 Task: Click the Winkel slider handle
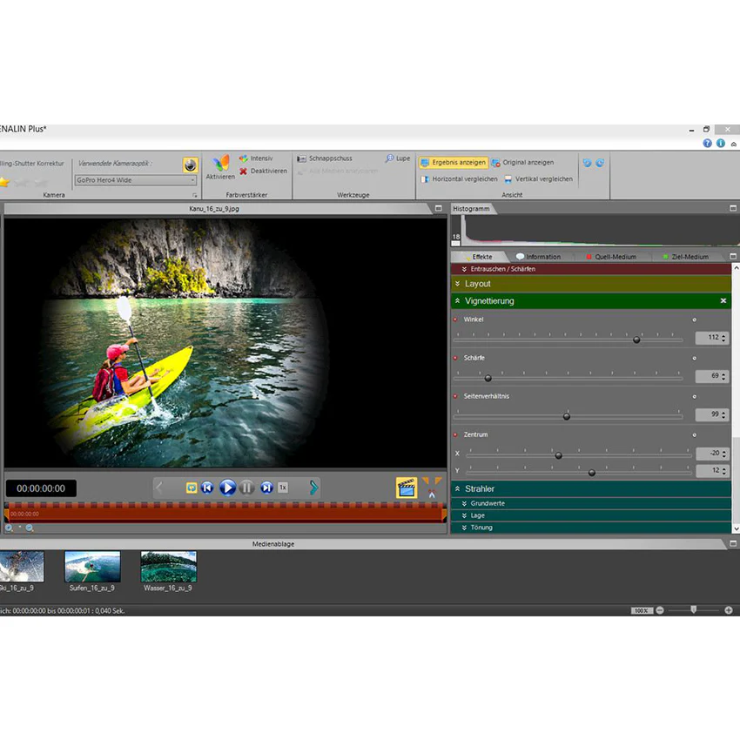tap(636, 340)
